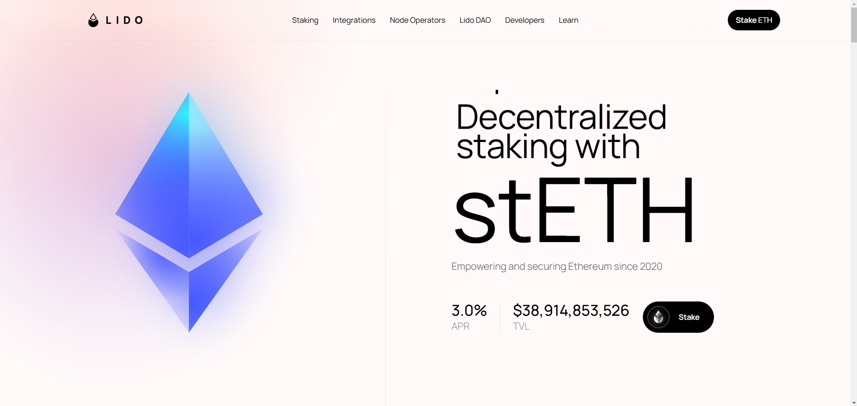
Task: Open the Developers menu item
Action: pyautogui.click(x=525, y=20)
